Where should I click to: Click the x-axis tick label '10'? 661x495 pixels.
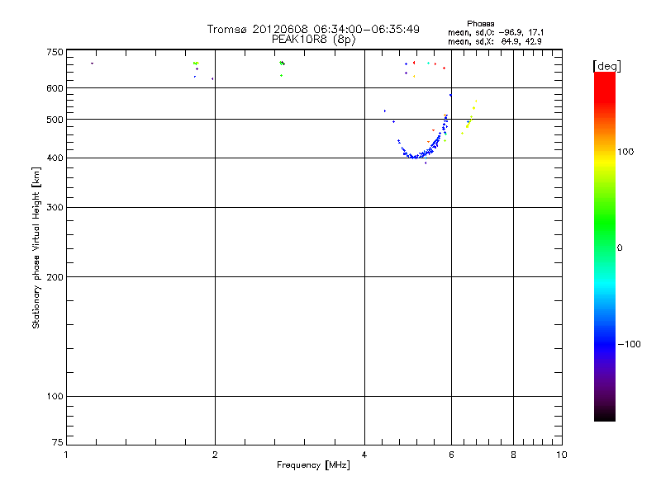(x=562, y=455)
